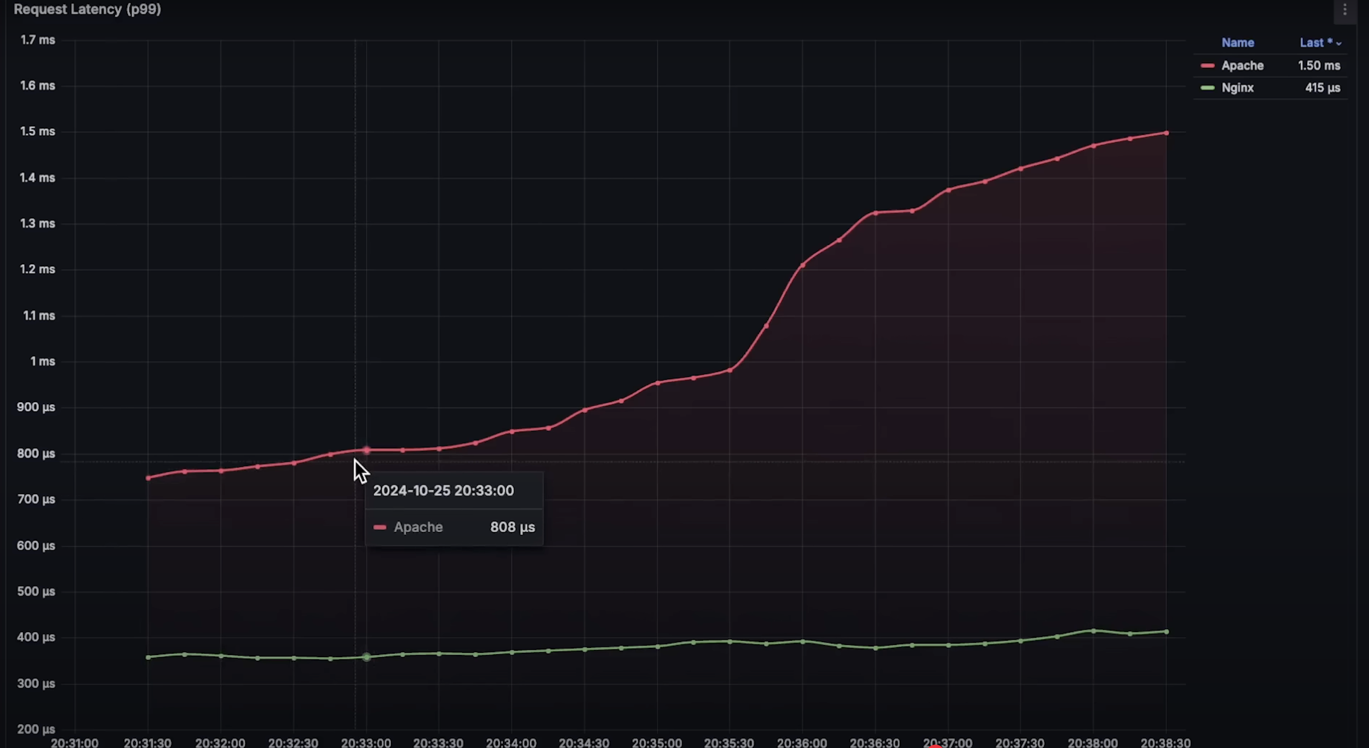Click Nginx's final data point at 20:38:30
The image size is (1369, 748).
click(x=1166, y=632)
